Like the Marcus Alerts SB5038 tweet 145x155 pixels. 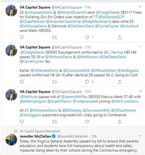[87, 122]
